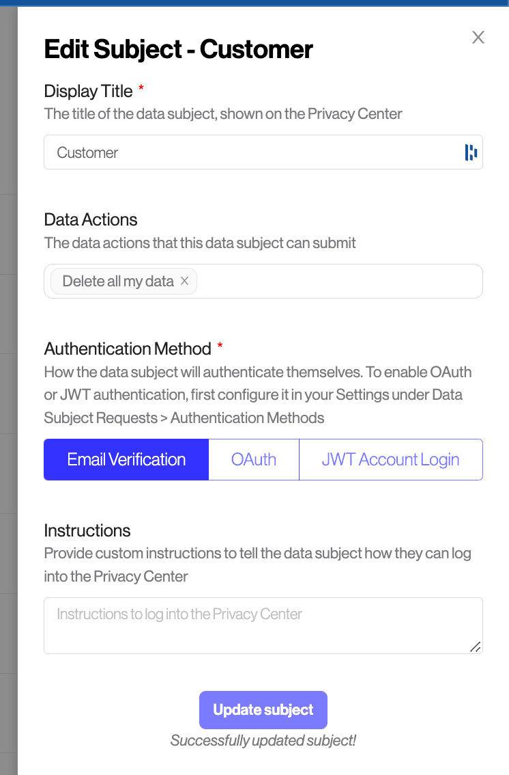Select Email Verification as the authentication method

(126, 459)
